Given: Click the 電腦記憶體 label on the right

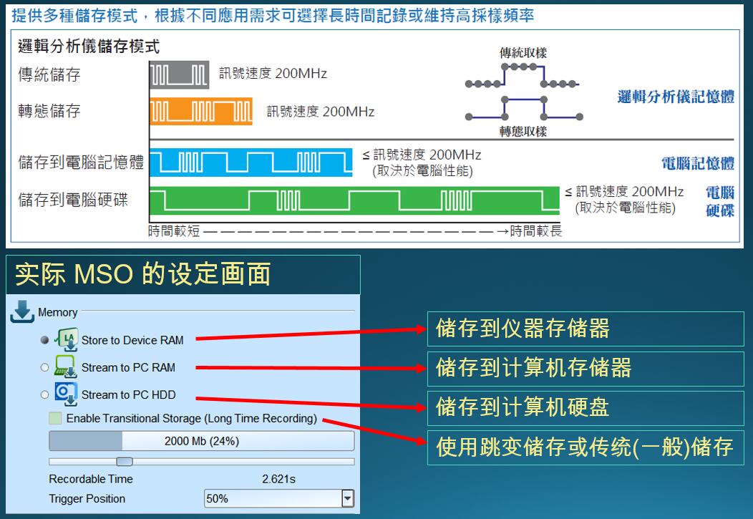Looking at the screenshot, I should (x=698, y=163).
